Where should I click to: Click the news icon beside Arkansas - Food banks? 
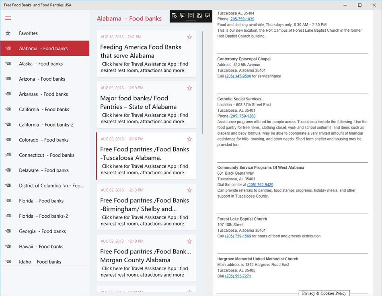tap(8, 94)
